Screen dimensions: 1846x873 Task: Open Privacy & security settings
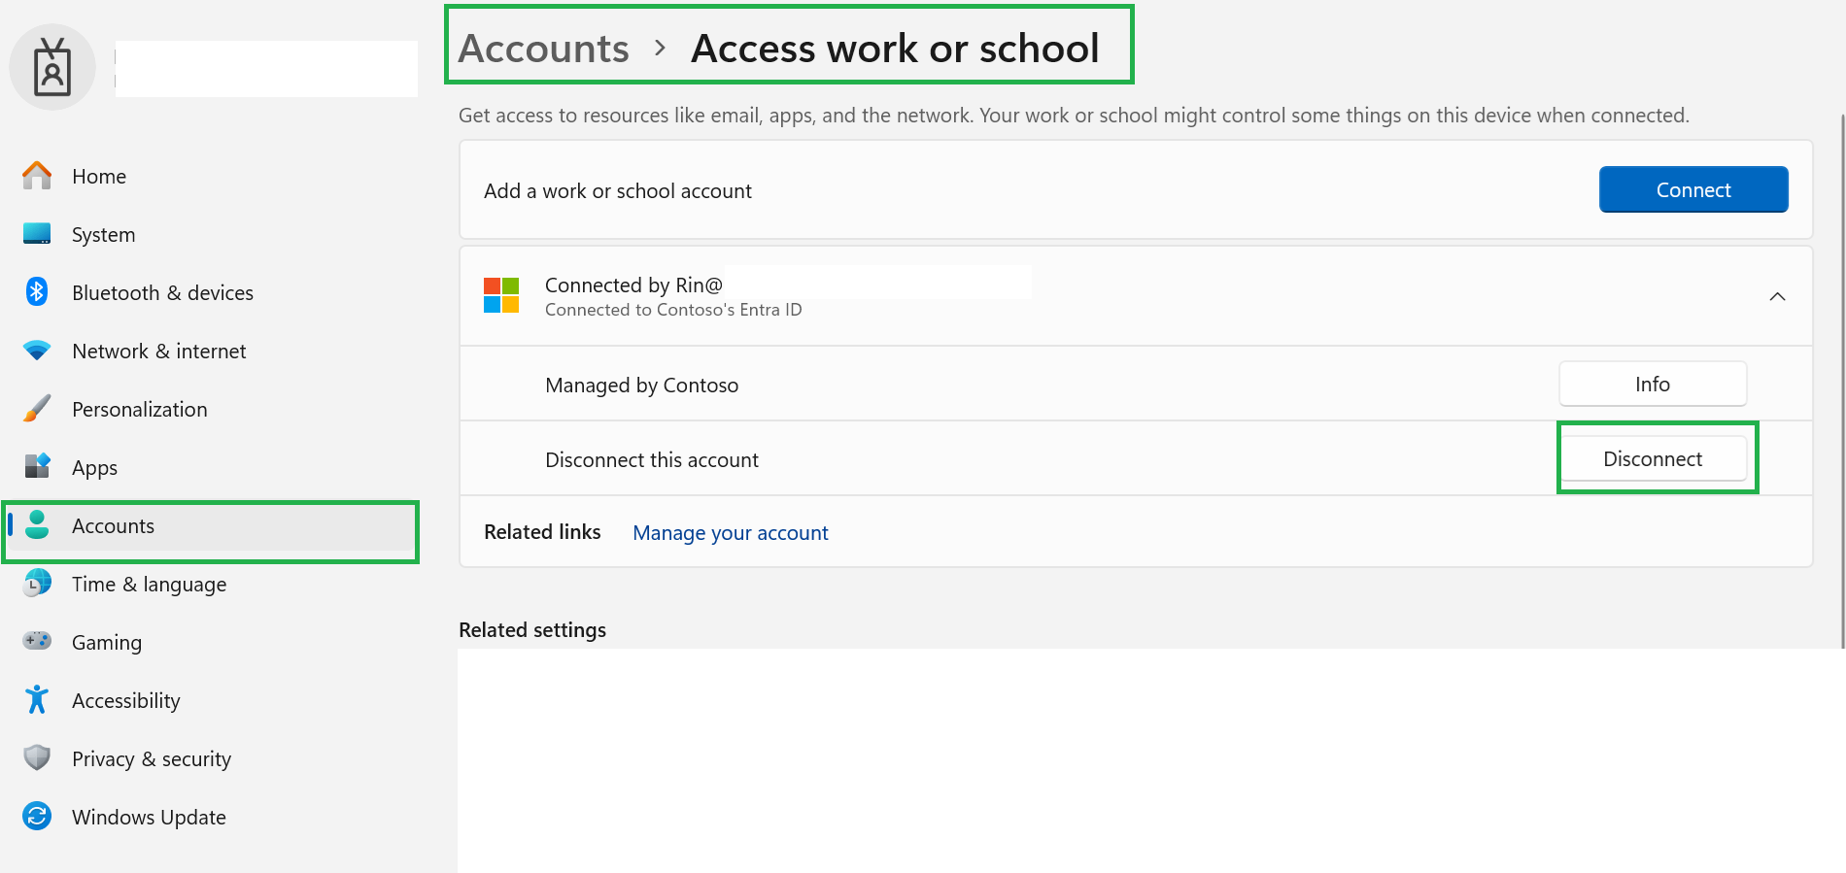212,758
